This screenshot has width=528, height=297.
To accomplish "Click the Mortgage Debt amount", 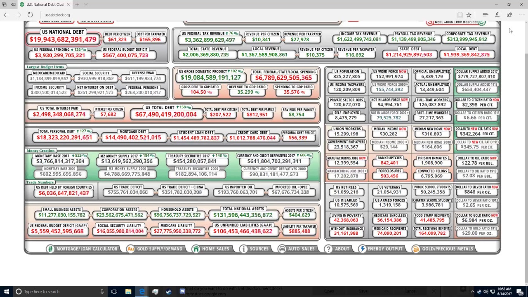I will click(x=133, y=137).
